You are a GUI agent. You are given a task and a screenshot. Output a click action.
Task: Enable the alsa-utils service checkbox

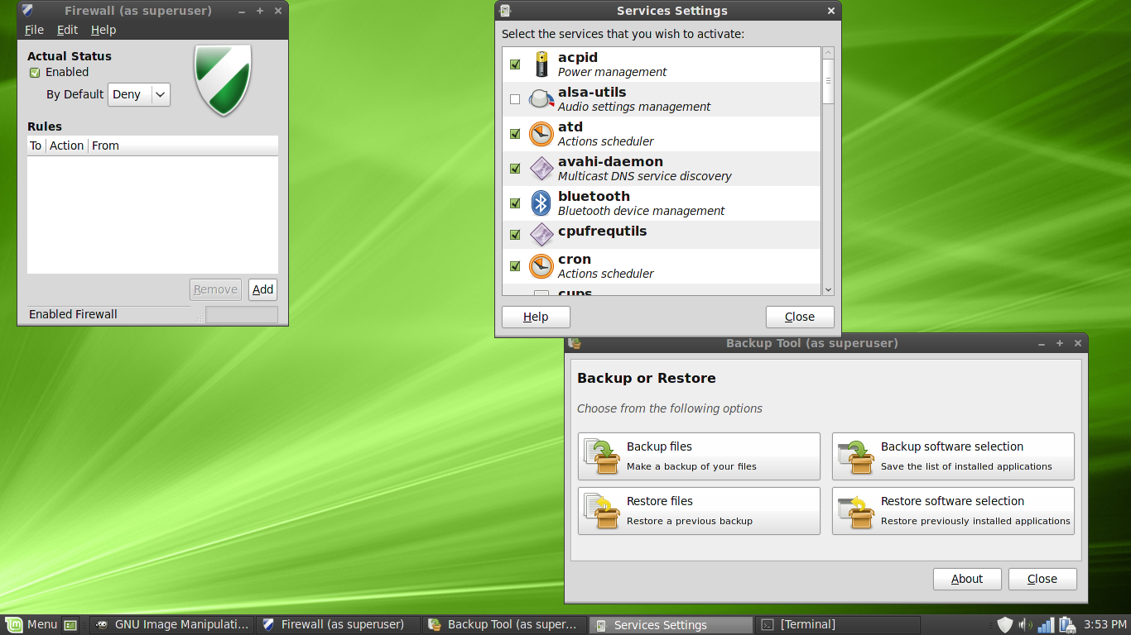pyautogui.click(x=515, y=99)
